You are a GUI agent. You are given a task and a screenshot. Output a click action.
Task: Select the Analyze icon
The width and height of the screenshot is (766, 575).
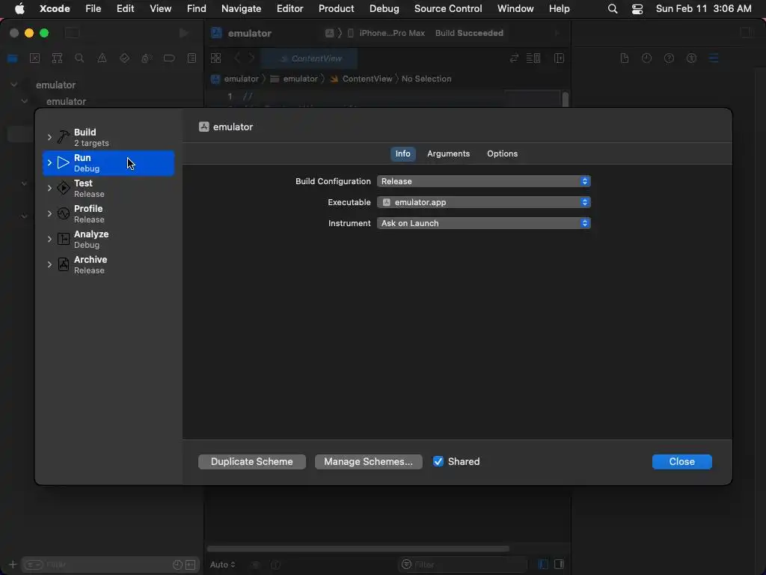(x=64, y=239)
